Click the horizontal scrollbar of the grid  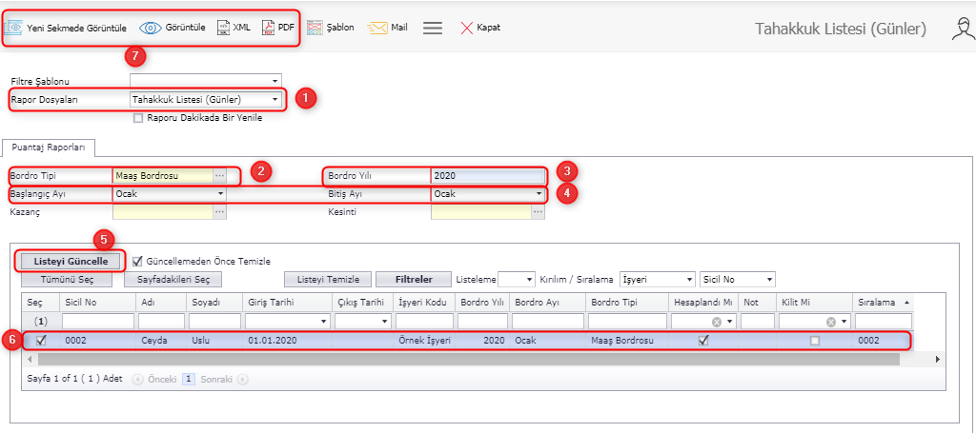469,359
